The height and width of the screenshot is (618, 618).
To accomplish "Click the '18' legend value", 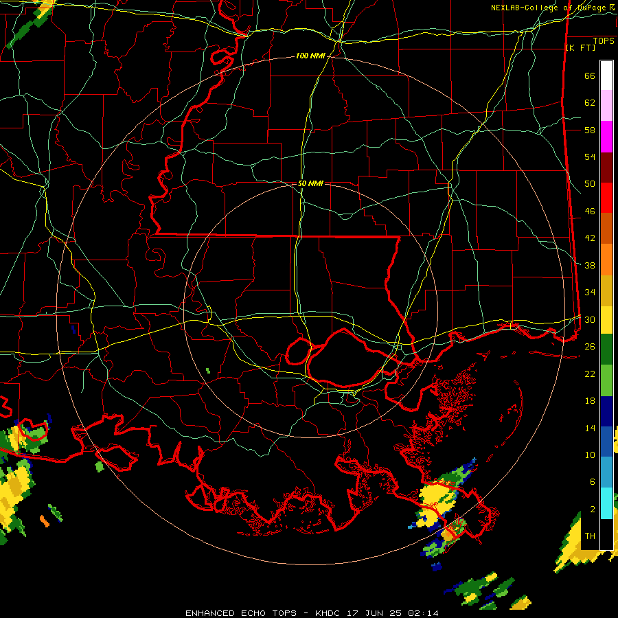I will 590,401.
